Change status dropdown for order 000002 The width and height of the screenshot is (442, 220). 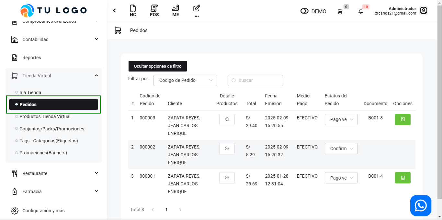tap(341, 148)
